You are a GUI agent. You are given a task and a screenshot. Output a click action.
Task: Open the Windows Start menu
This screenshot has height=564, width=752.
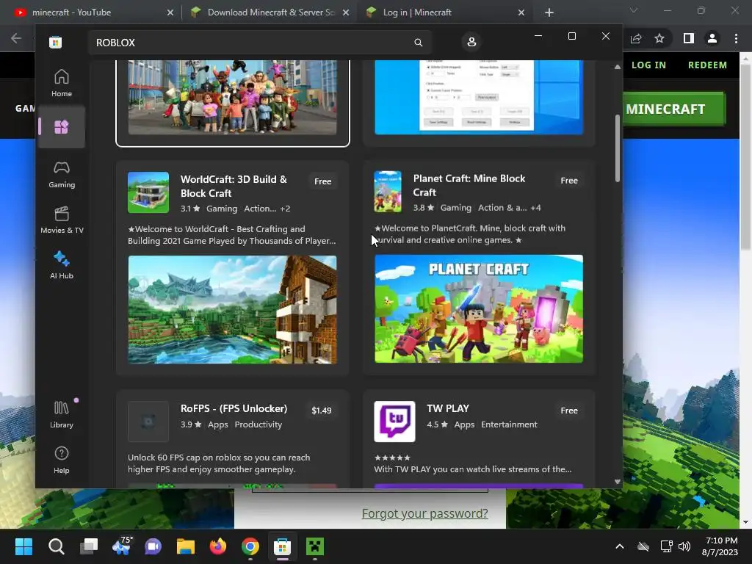[24, 546]
